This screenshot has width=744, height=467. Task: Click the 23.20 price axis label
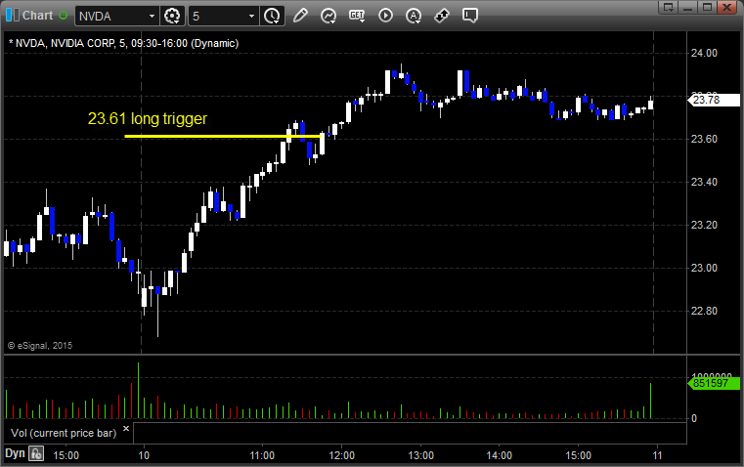coord(704,225)
